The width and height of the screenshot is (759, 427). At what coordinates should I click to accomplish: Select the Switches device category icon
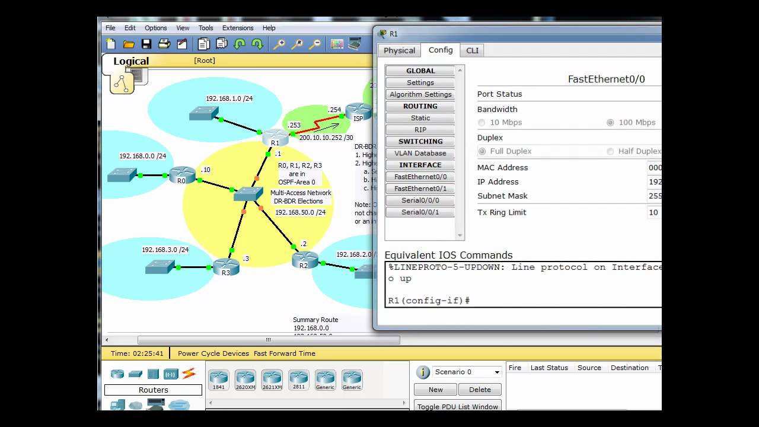click(x=135, y=374)
